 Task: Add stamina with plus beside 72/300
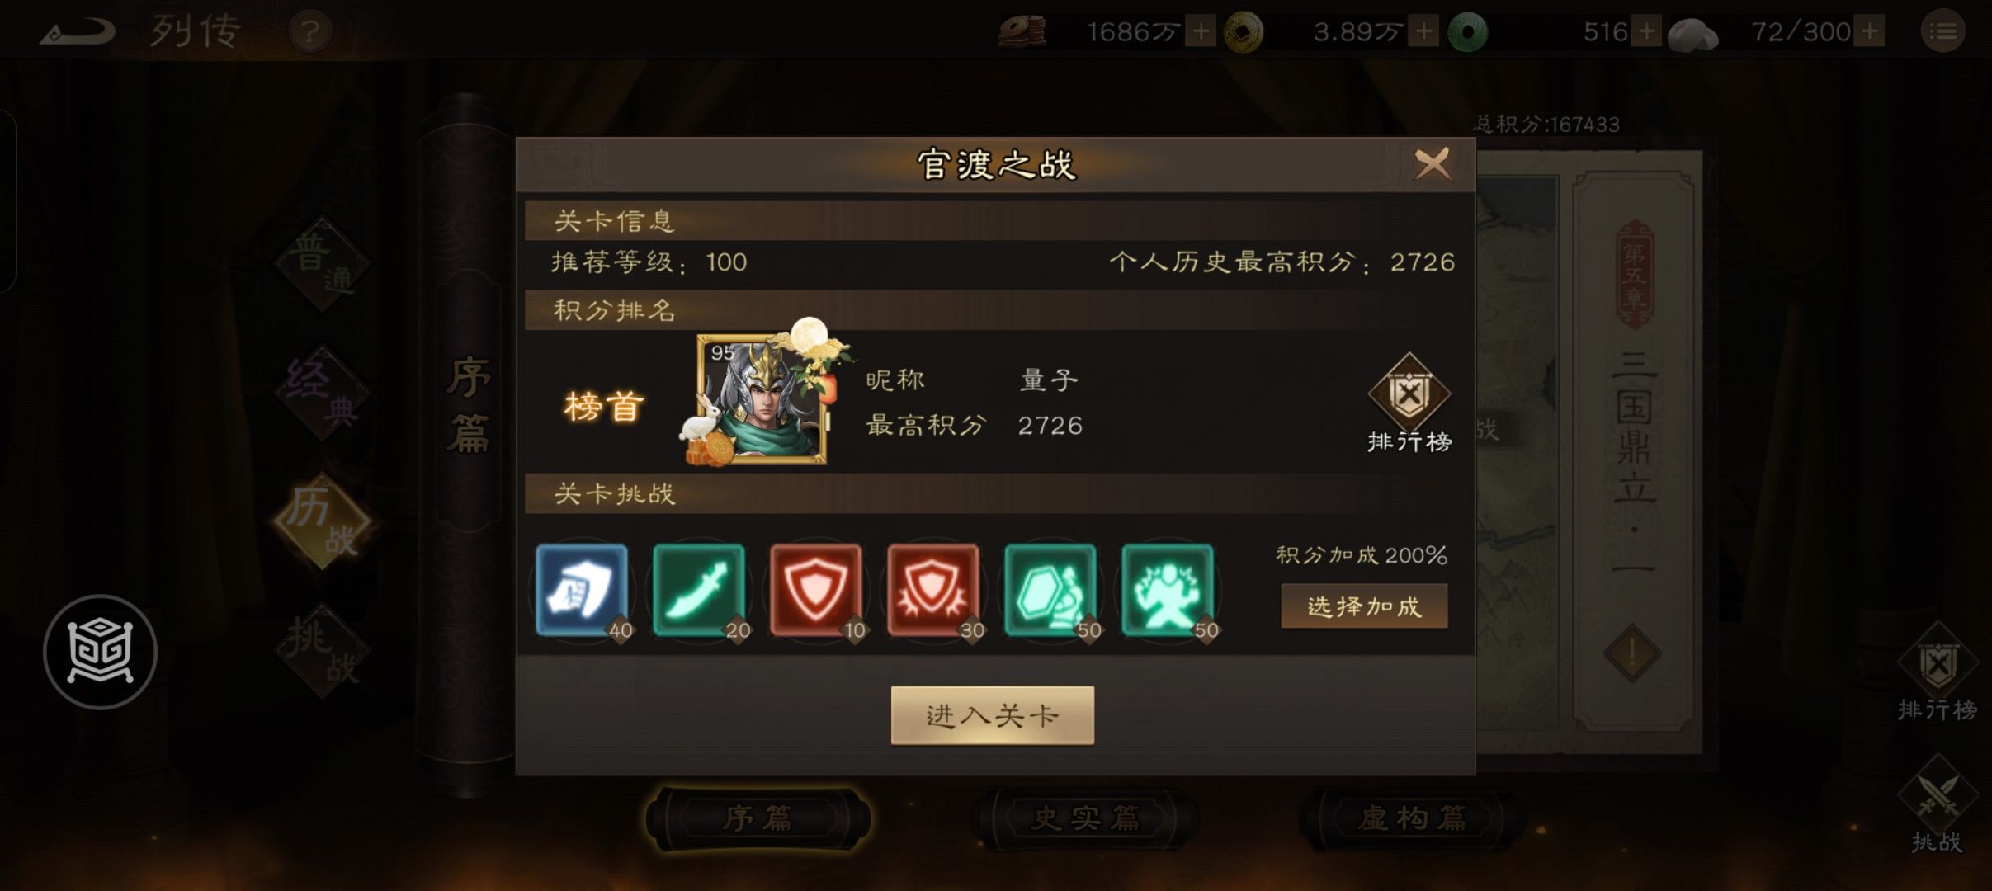click(1870, 32)
